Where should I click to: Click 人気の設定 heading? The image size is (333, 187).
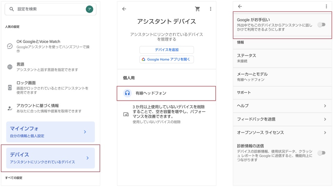pyautogui.click(x=12, y=27)
